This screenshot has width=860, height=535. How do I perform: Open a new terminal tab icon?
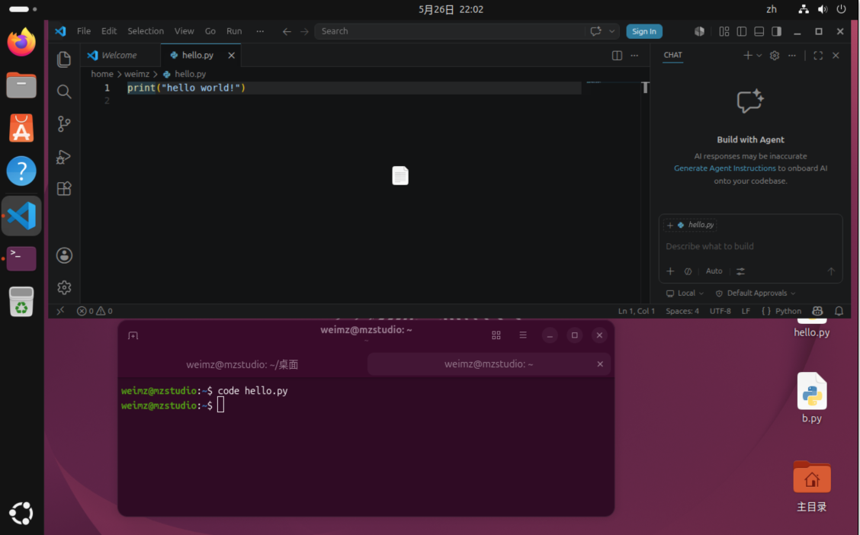click(x=133, y=335)
